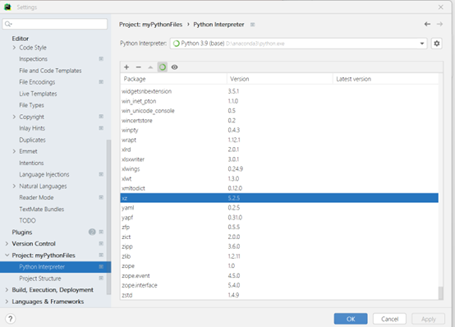
Task: Select the xz package row
Action: click(x=279, y=198)
